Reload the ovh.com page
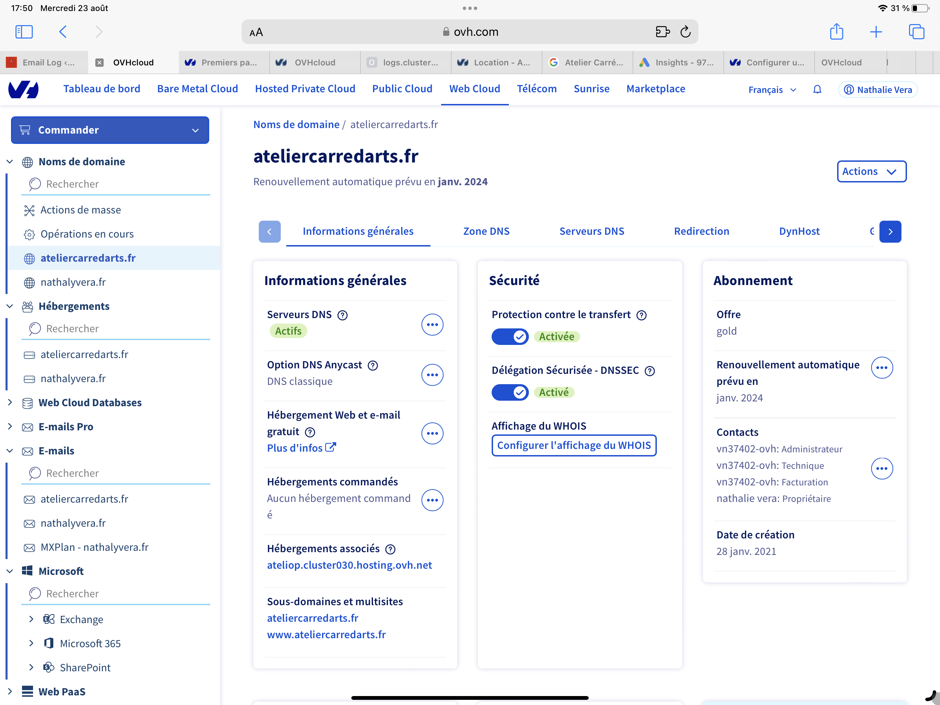Viewport: 940px width, 705px height. click(x=685, y=32)
